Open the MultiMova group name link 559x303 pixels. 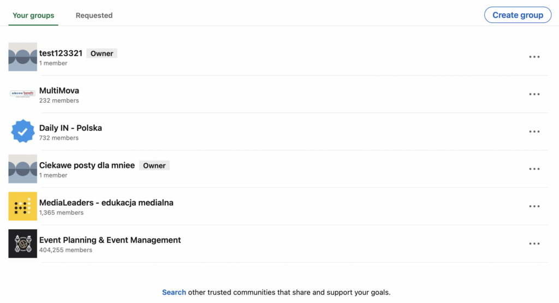tap(59, 91)
